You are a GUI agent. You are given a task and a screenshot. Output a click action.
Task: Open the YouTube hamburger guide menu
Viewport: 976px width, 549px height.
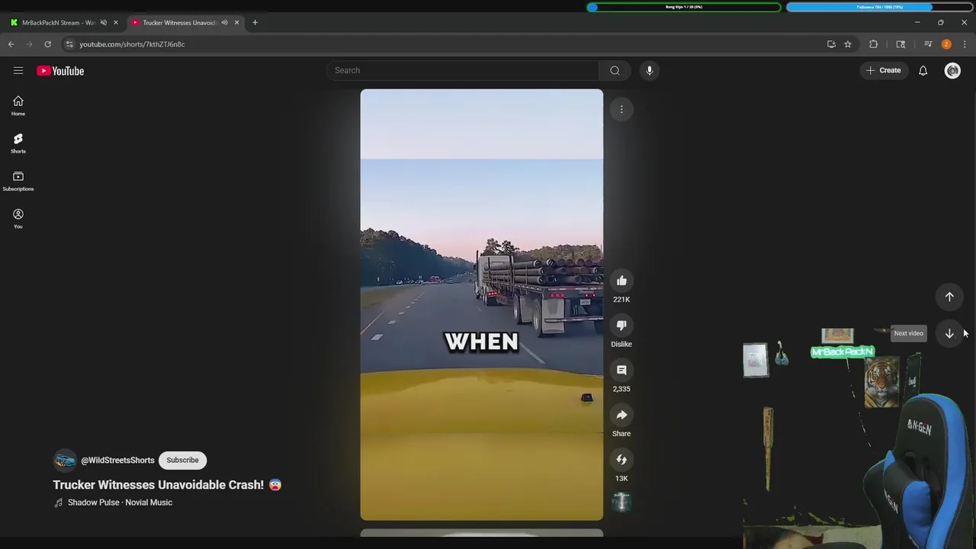(18, 70)
